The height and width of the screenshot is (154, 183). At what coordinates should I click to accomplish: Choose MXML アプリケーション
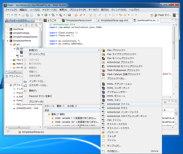(131, 84)
